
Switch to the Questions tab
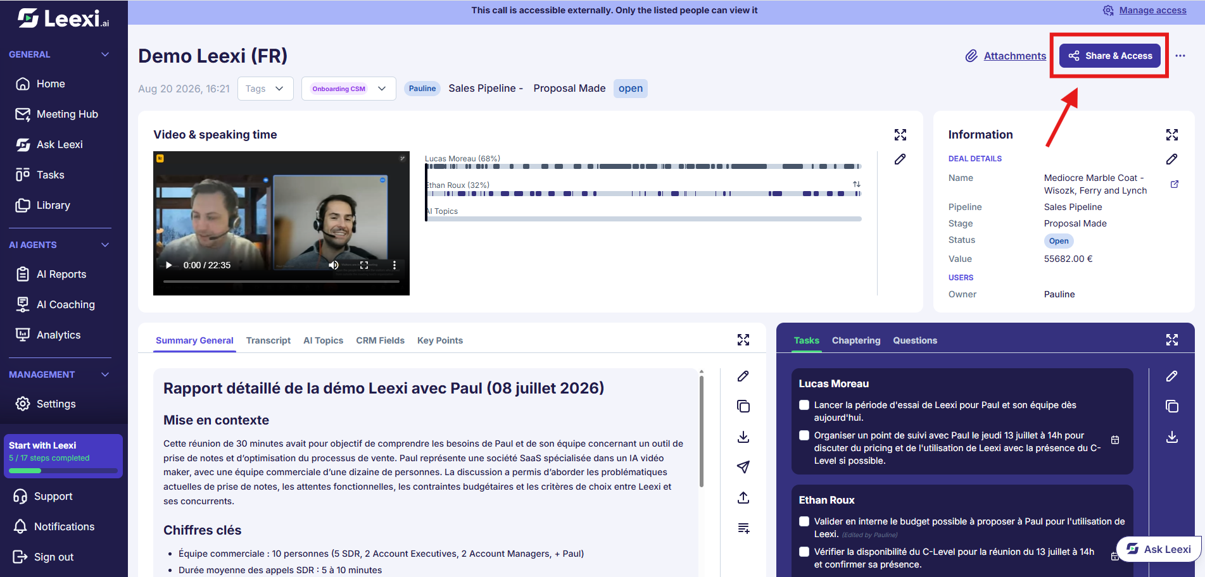915,340
